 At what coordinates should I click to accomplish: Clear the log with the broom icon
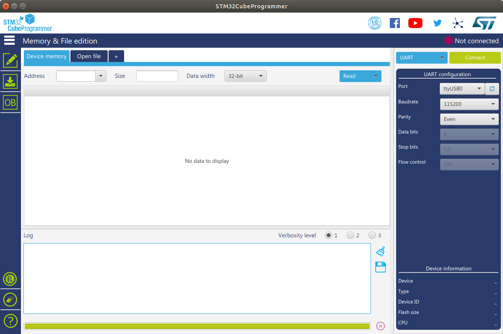(x=381, y=251)
